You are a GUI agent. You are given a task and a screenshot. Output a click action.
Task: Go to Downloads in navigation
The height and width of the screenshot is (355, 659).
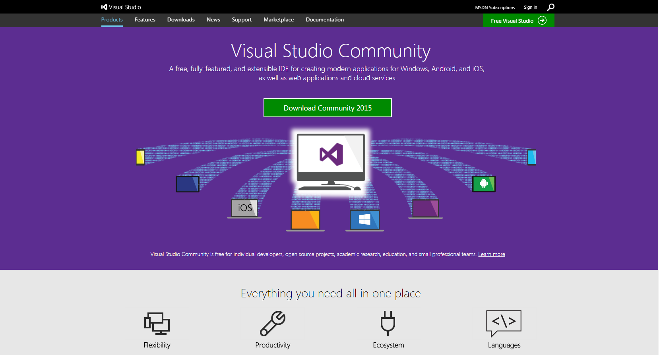point(181,19)
